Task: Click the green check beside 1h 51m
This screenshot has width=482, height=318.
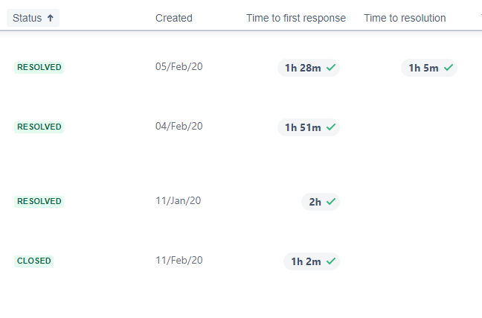Action: tap(331, 127)
